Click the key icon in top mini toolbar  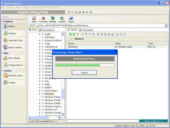click(69, 12)
